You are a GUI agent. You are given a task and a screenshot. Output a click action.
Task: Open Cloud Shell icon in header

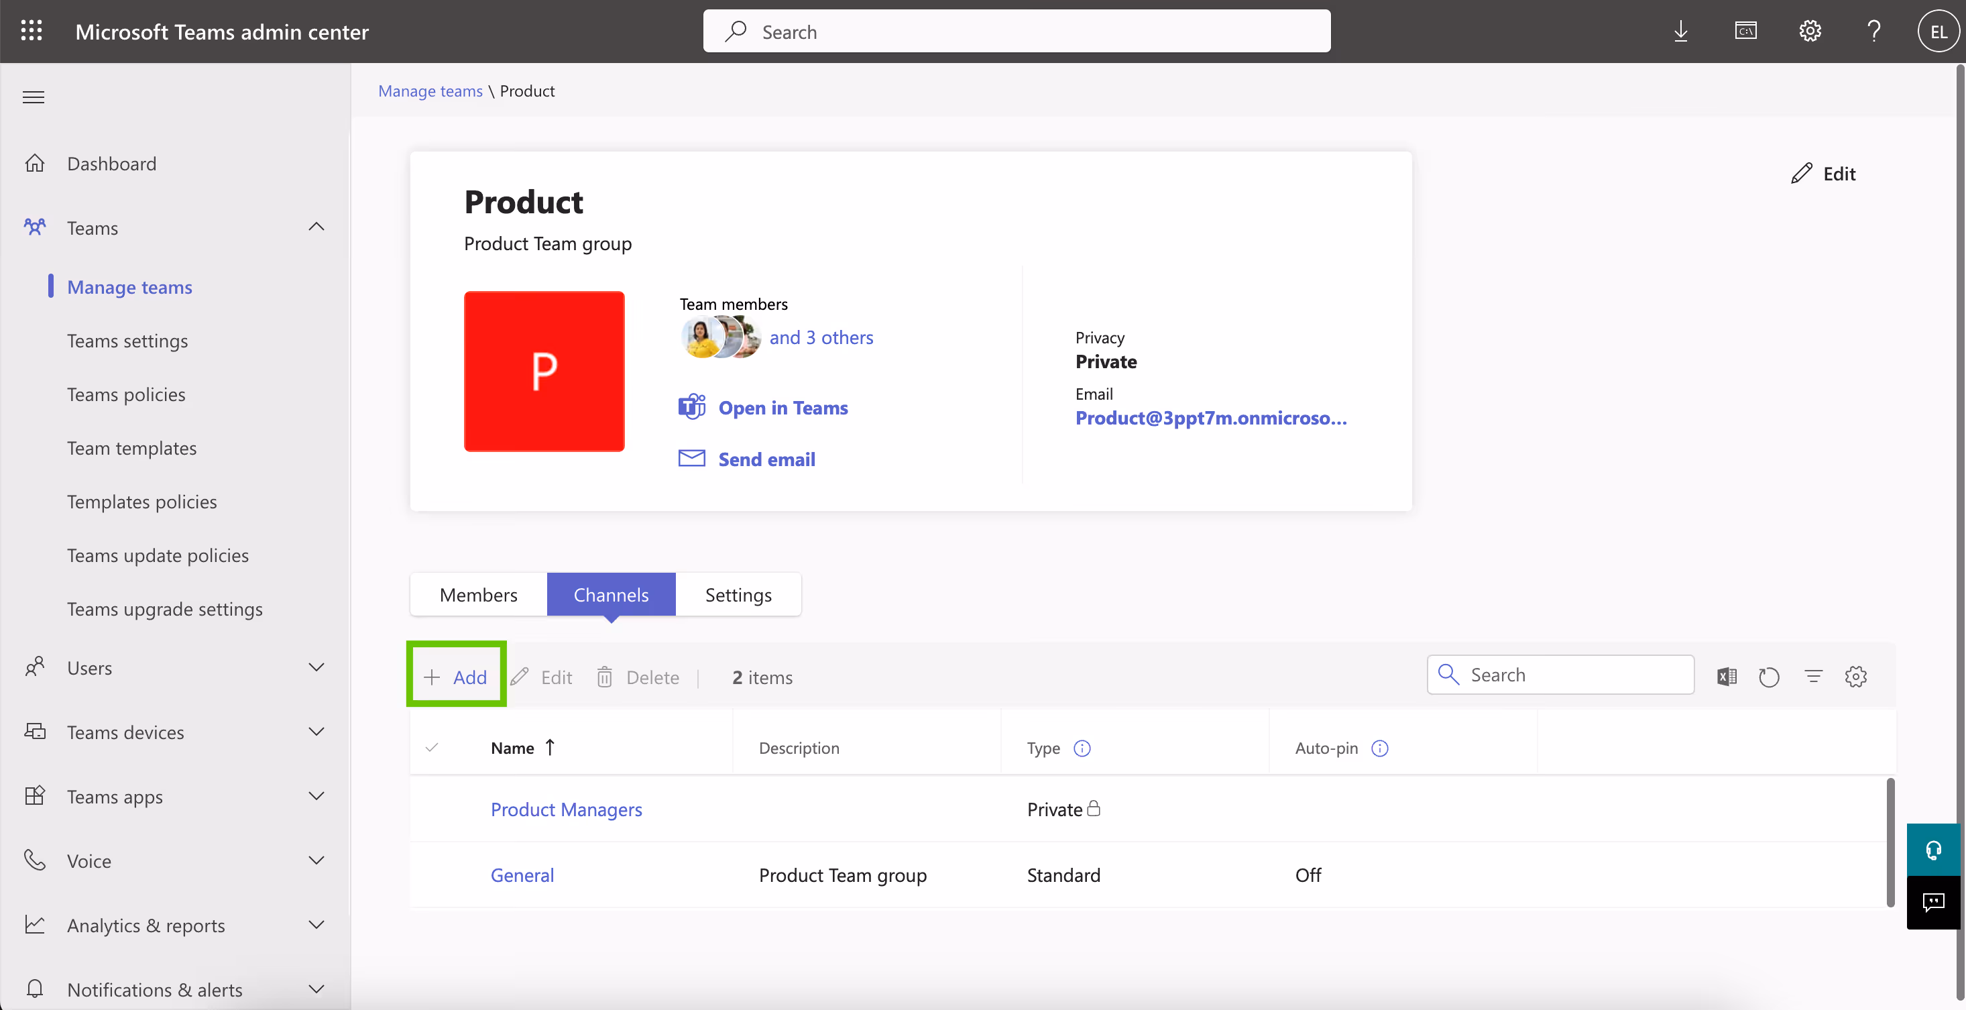[1745, 32]
